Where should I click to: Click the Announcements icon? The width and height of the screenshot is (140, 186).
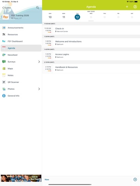tap(4, 28)
